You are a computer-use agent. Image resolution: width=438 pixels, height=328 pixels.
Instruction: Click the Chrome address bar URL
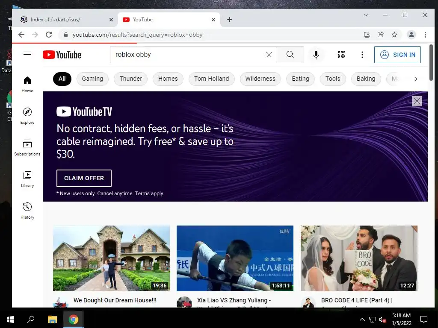tap(137, 35)
